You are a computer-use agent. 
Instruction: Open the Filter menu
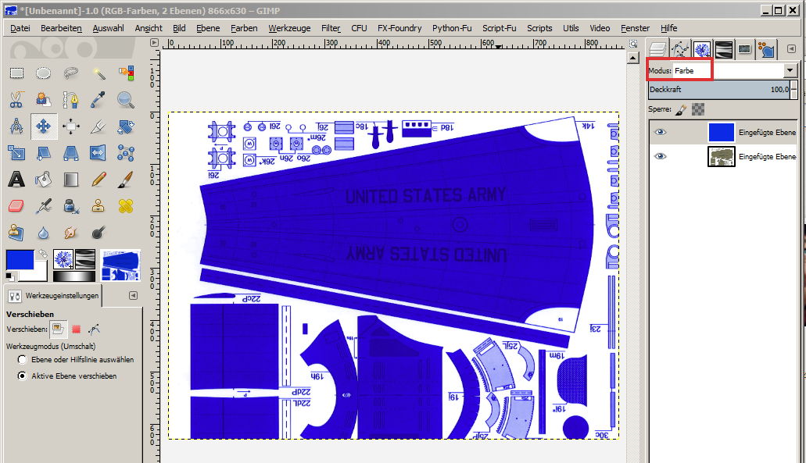pyautogui.click(x=331, y=28)
